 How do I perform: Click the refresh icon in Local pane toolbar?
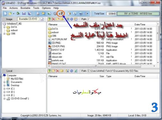[76, 71]
